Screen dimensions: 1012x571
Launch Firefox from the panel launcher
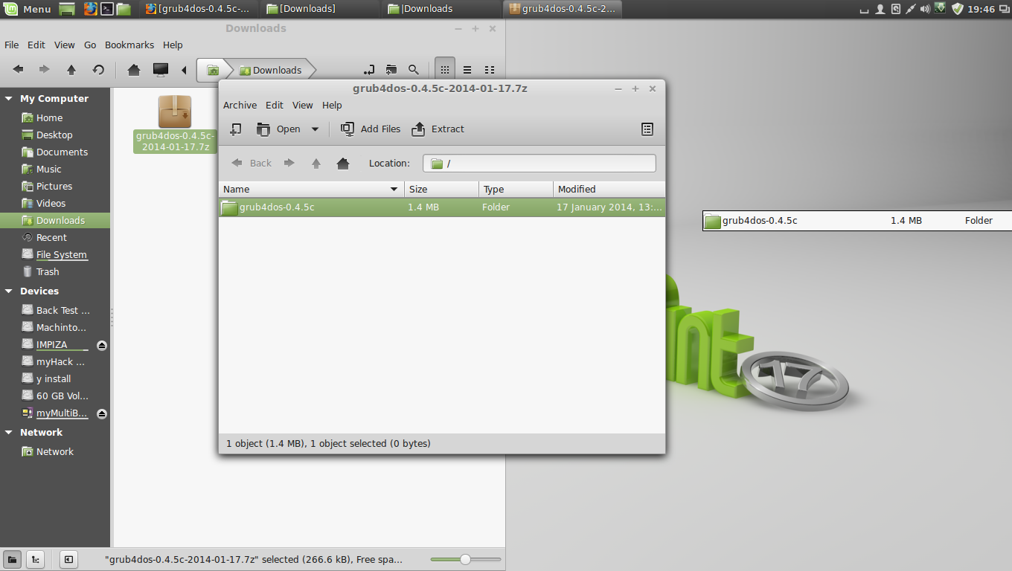click(90, 9)
